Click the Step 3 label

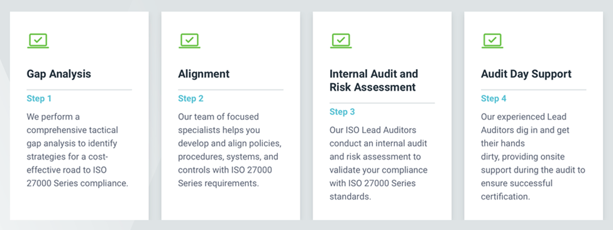[x=342, y=112]
